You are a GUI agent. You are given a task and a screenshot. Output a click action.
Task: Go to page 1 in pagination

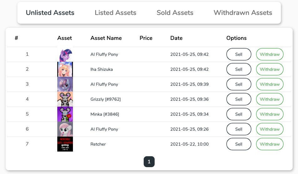point(149,162)
